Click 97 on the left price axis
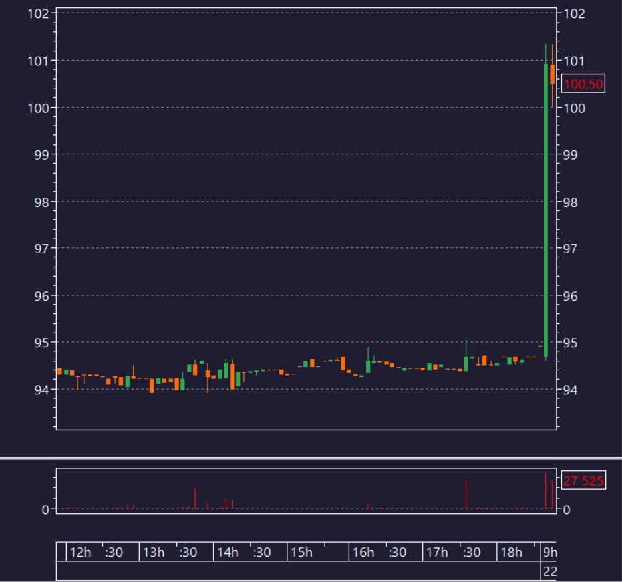The width and height of the screenshot is (622, 582). (42, 249)
